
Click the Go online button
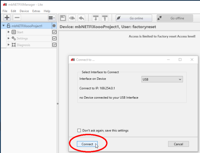click(134, 18)
